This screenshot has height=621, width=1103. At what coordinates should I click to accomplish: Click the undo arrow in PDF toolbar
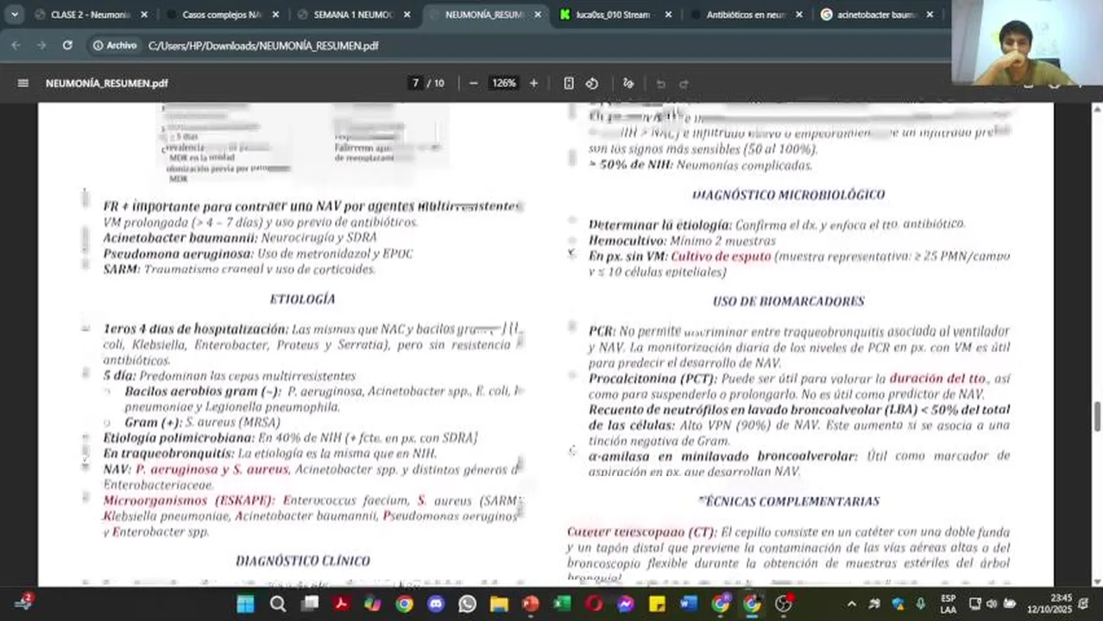661,84
